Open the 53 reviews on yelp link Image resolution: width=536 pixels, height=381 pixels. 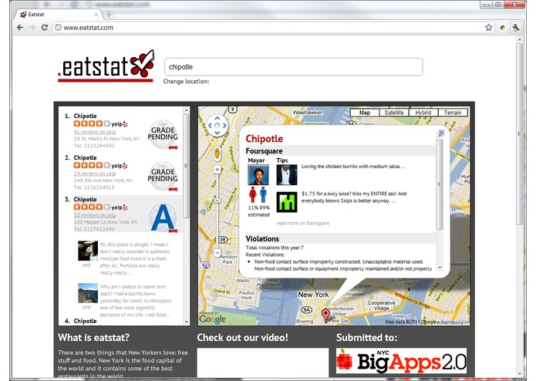tap(95, 215)
